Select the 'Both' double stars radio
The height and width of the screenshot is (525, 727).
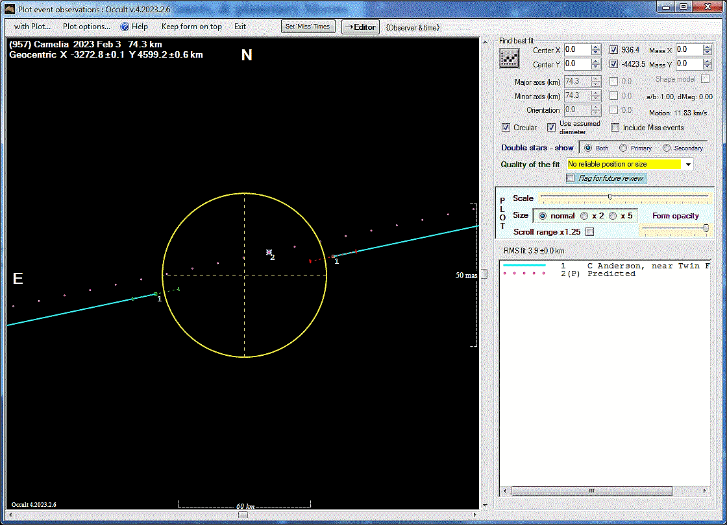588,148
